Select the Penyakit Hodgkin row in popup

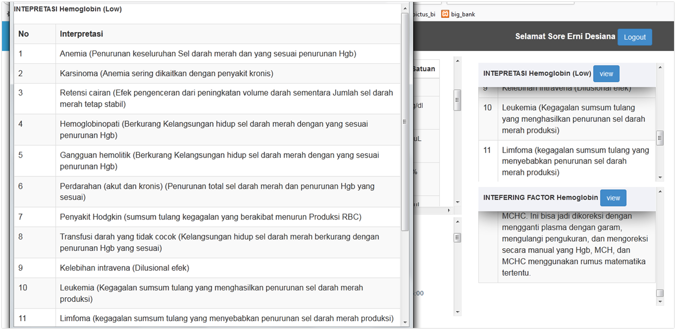click(x=210, y=217)
